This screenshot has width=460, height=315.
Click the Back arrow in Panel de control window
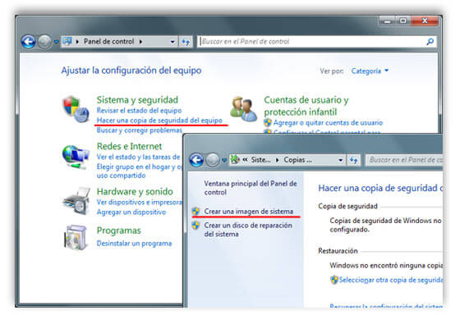tap(28, 42)
